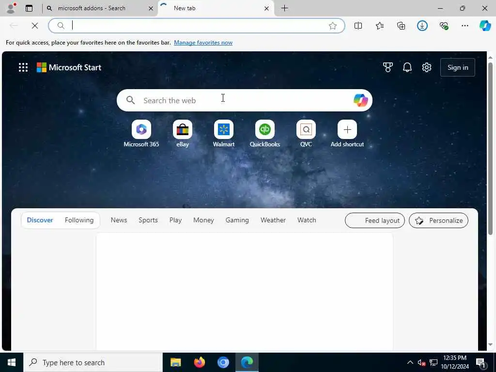Stop loading the page
496x372 pixels.
(x=35, y=26)
